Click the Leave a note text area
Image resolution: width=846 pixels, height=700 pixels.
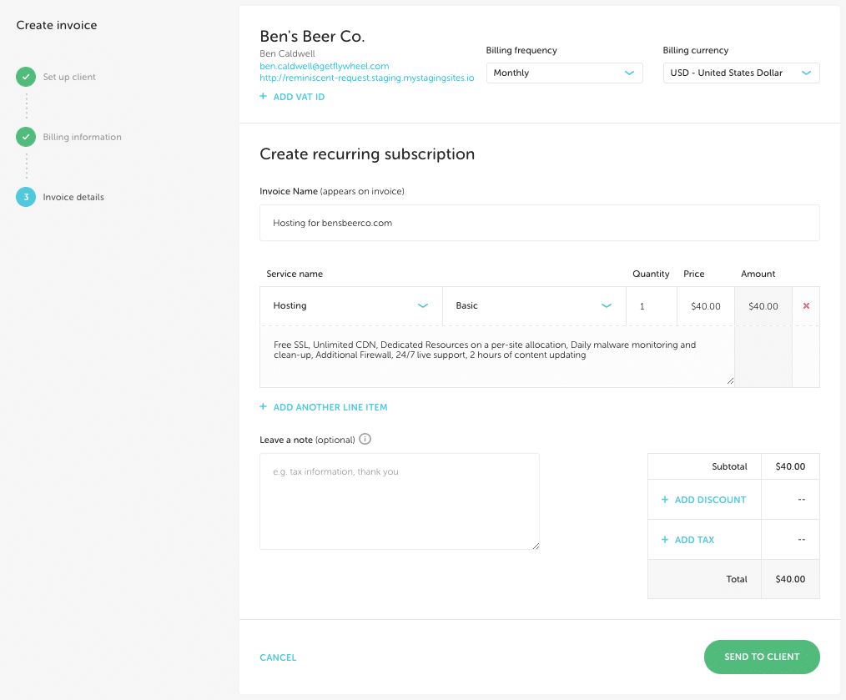[399, 501]
